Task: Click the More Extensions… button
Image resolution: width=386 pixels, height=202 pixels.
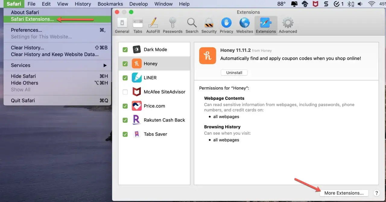Action: click(x=344, y=193)
